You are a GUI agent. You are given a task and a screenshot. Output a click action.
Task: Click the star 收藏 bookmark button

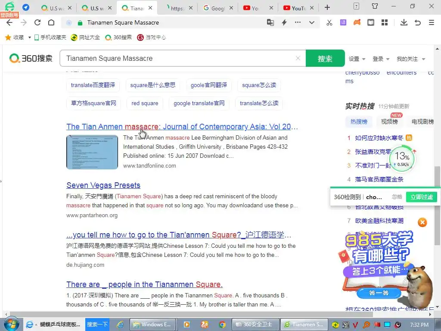[x=15, y=37]
